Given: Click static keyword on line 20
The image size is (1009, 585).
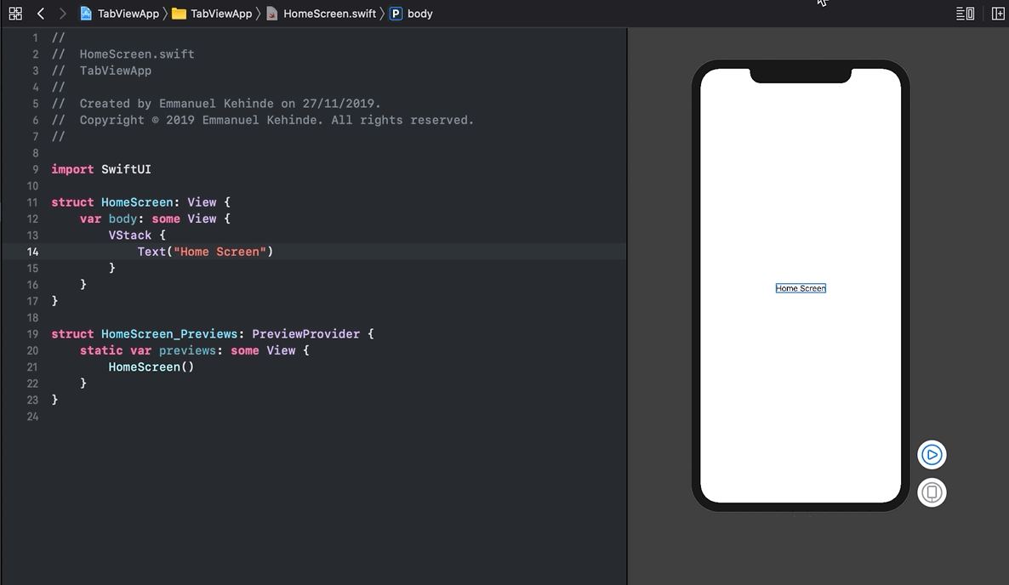Looking at the screenshot, I should click(101, 350).
